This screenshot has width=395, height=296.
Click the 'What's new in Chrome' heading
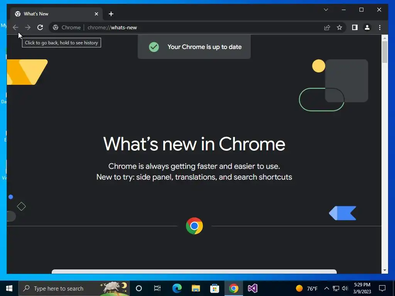pos(194,144)
